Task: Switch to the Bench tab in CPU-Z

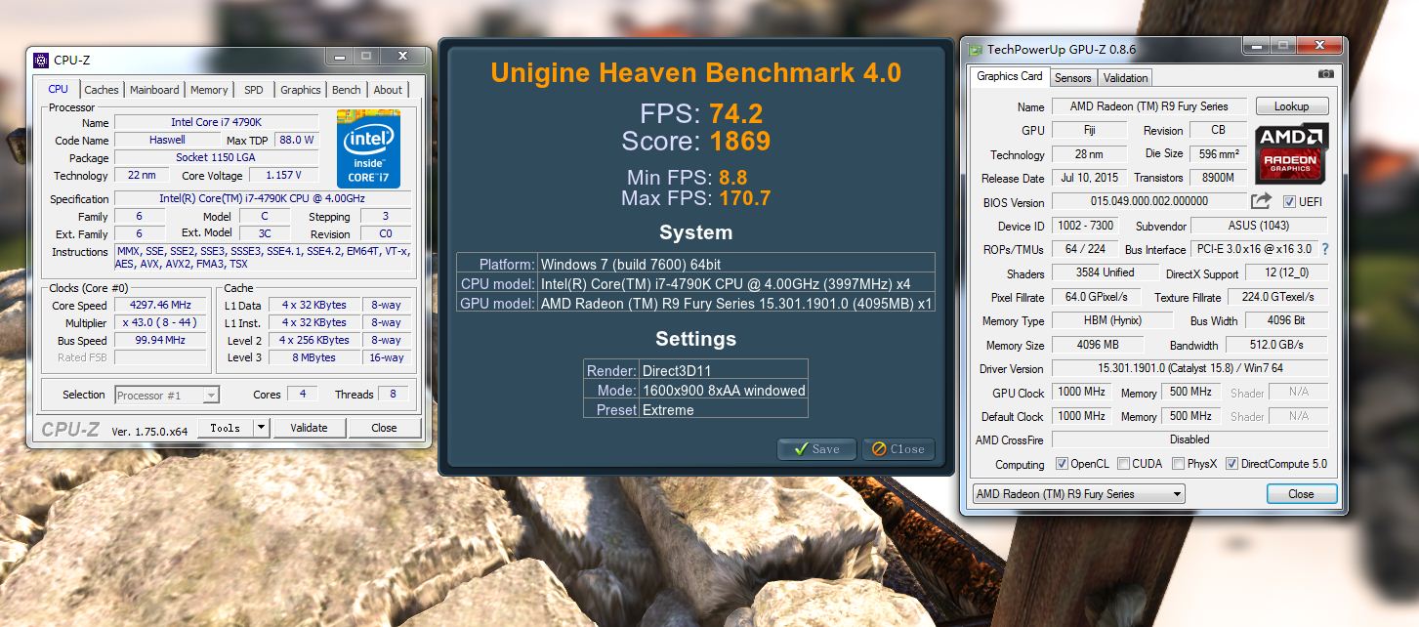Action: pyautogui.click(x=347, y=90)
